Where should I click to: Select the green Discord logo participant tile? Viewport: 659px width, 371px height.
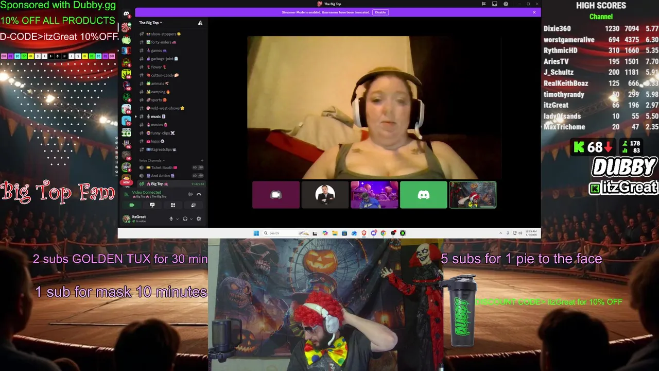coord(424,195)
